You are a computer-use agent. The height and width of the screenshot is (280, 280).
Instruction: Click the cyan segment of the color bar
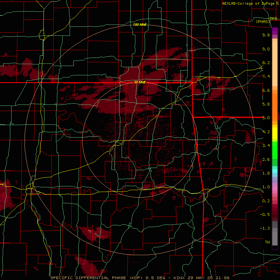275,171
